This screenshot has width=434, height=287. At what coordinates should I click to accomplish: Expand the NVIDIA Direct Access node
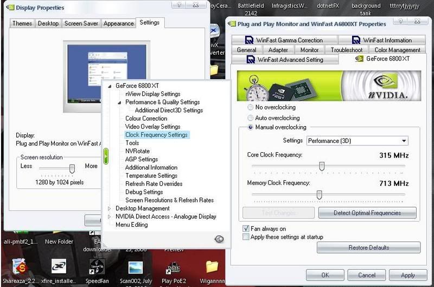(x=110, y=217)
